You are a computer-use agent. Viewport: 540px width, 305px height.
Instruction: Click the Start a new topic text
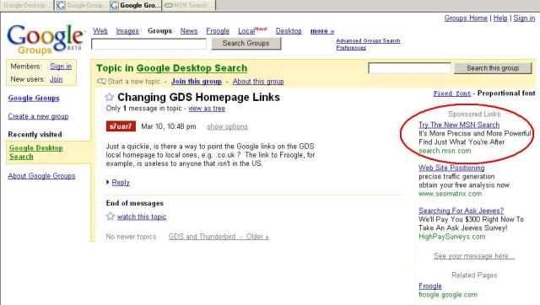click(x=134, y=82)
